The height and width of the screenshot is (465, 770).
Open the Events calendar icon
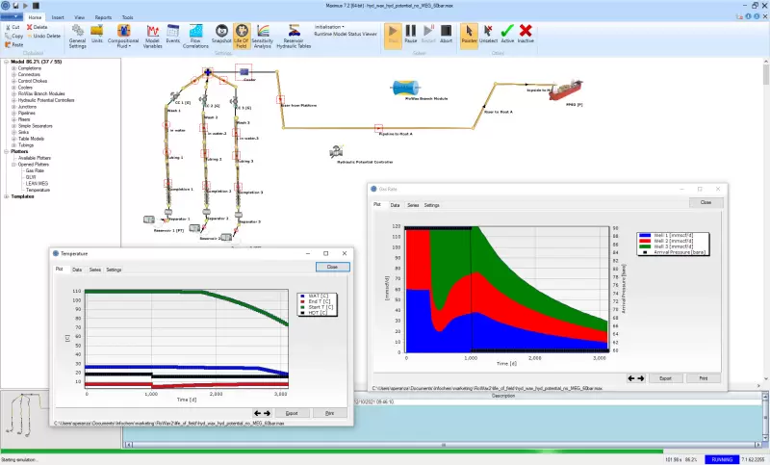(x=173, y=34)
